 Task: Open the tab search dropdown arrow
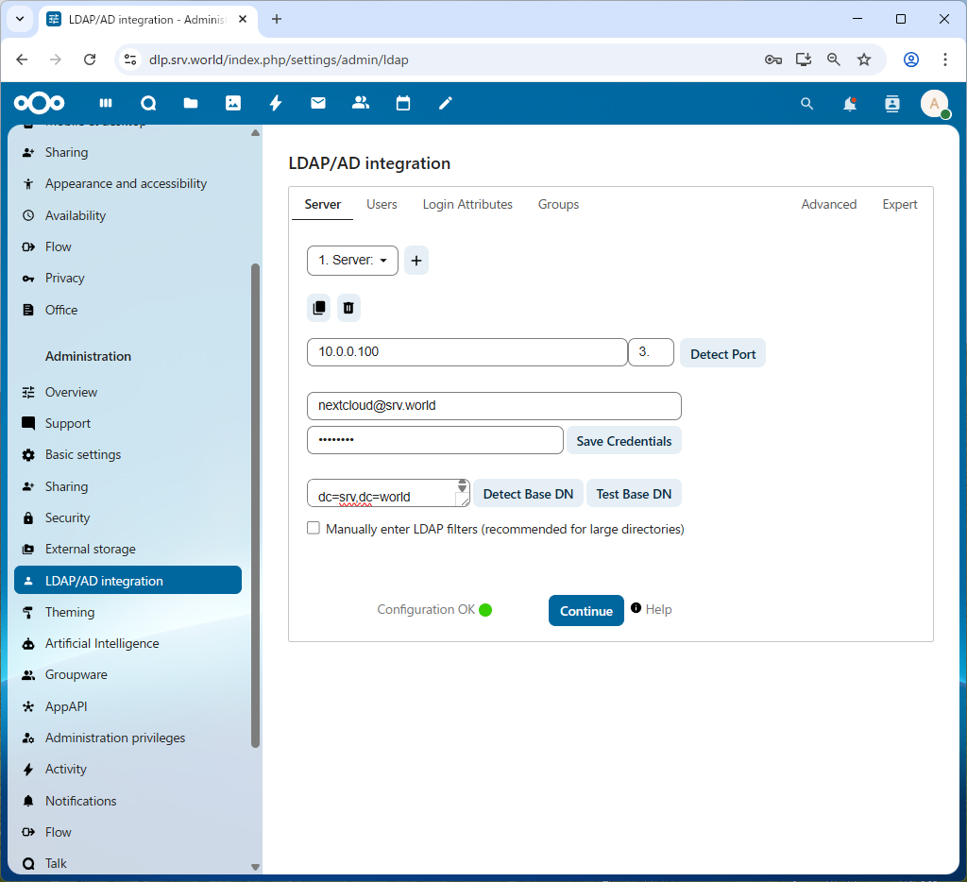[20, 19]
